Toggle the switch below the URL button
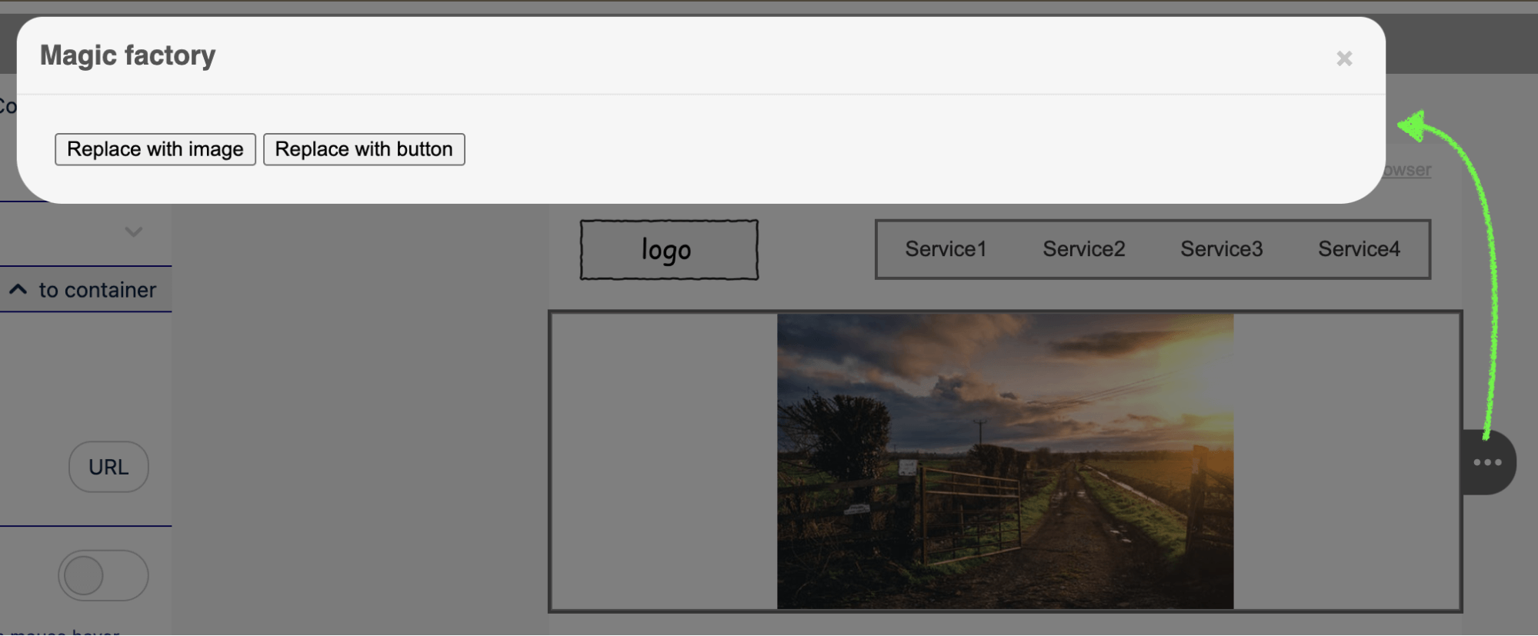The height and width of the screenshot is (636, 1538). click(x=103, y=575)
